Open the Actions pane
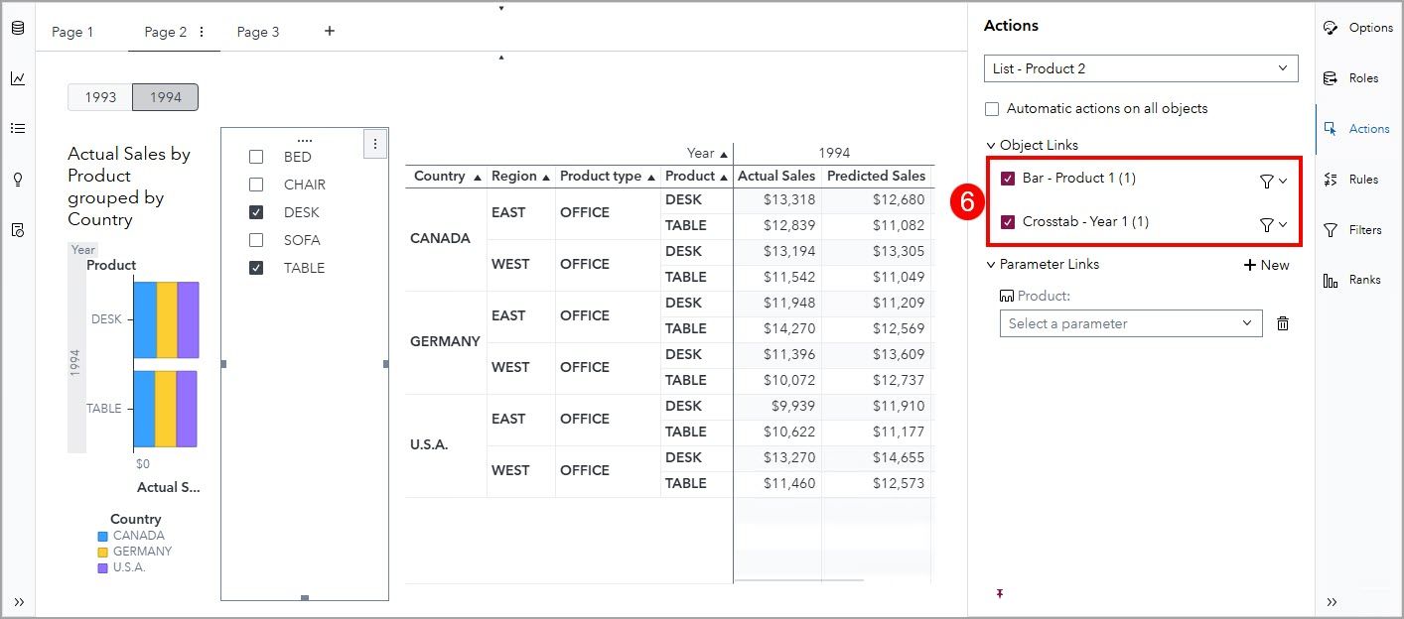This screenshot has width=1404, height=619. [x=1356, y=129]
